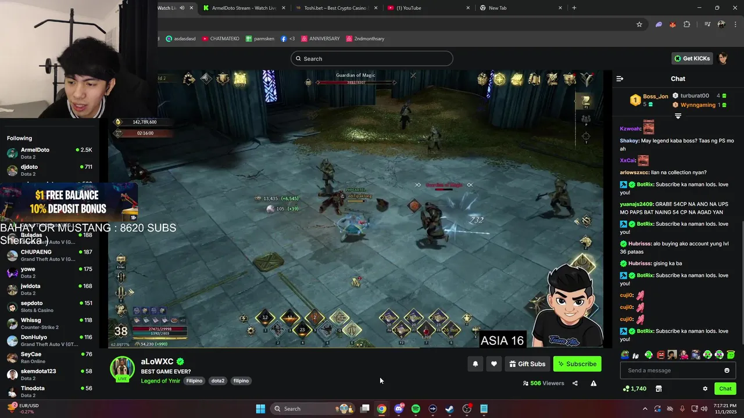Select the dota2 tag
Image resolution: width=744 pixels, height=418 pixels.
[x=218, y=381]
